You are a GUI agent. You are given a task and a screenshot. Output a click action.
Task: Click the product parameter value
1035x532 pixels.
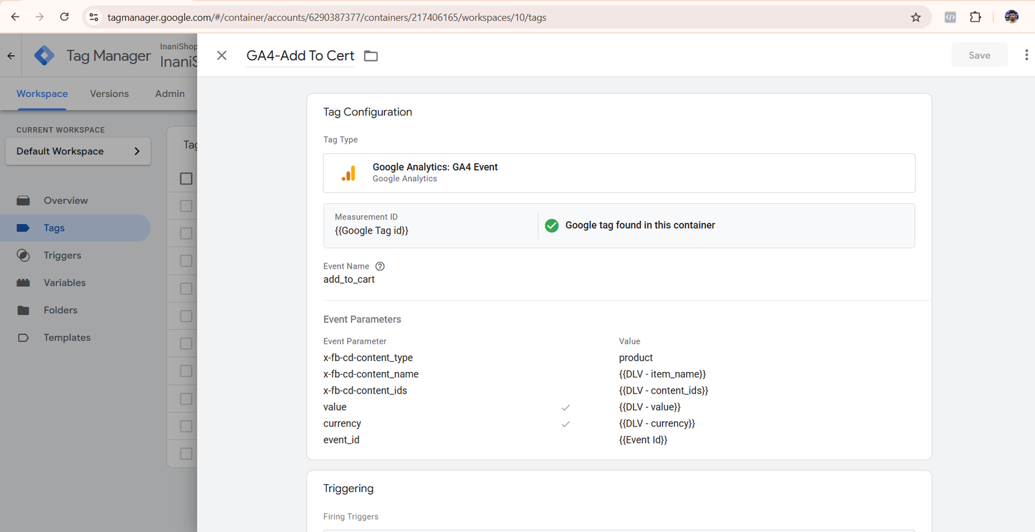click(x=636, y=358)
